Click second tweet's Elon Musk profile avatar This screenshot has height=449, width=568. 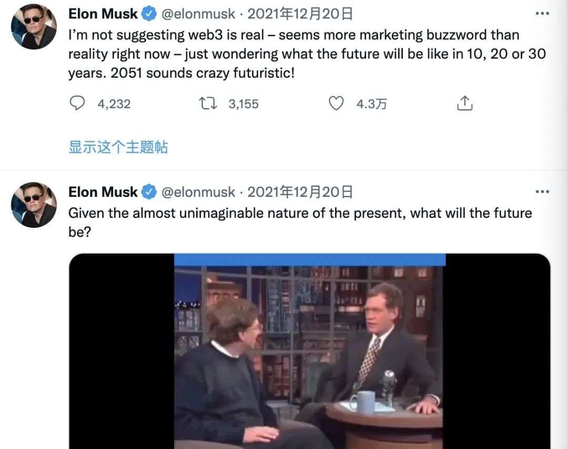tap(34, 205)
